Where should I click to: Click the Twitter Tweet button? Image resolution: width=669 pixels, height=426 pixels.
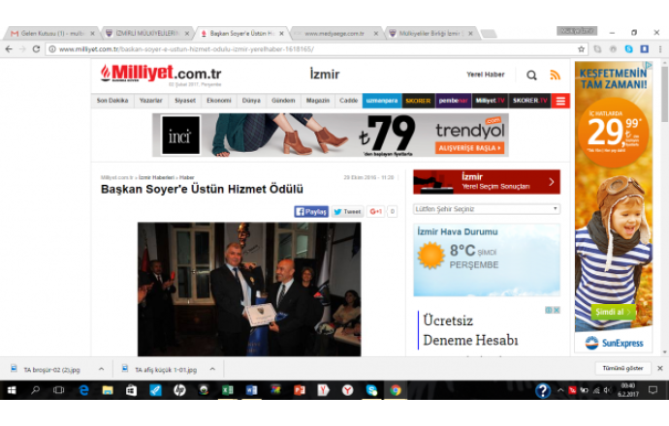coord(347,211)
